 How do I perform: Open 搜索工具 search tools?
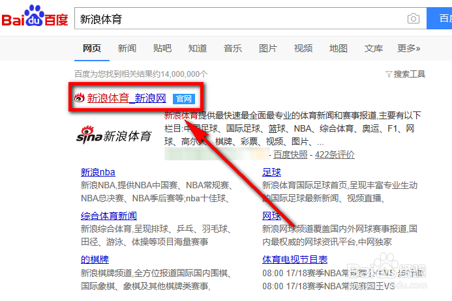click(410, 74)
